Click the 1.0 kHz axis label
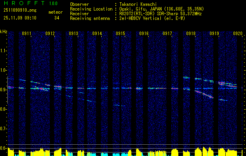This screenshot has height=156, width=246. click(x=4, y=70)
